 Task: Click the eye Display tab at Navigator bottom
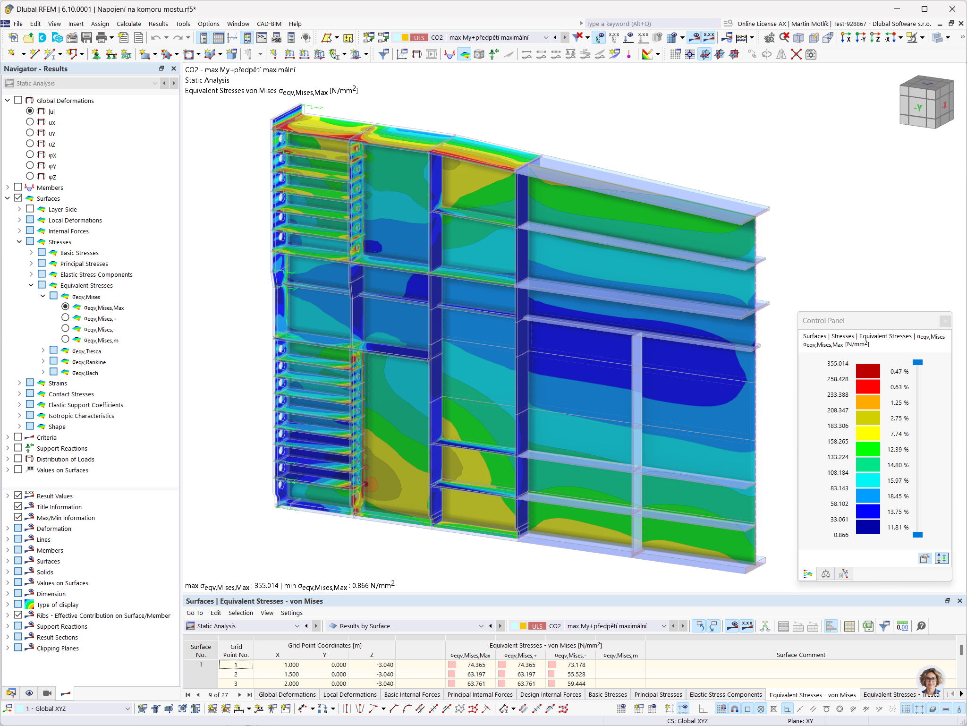coord(29,693)
